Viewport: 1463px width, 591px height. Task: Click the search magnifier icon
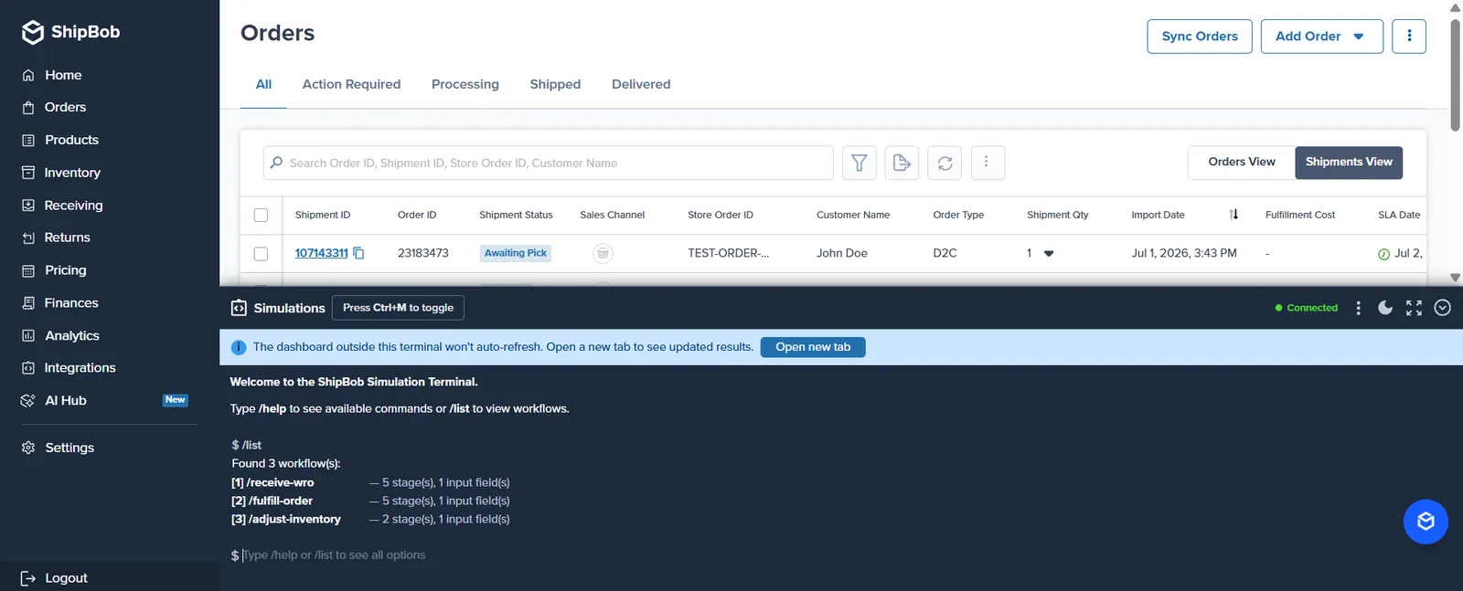276,163
